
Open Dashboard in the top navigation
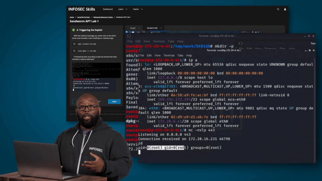click(107, 9)
